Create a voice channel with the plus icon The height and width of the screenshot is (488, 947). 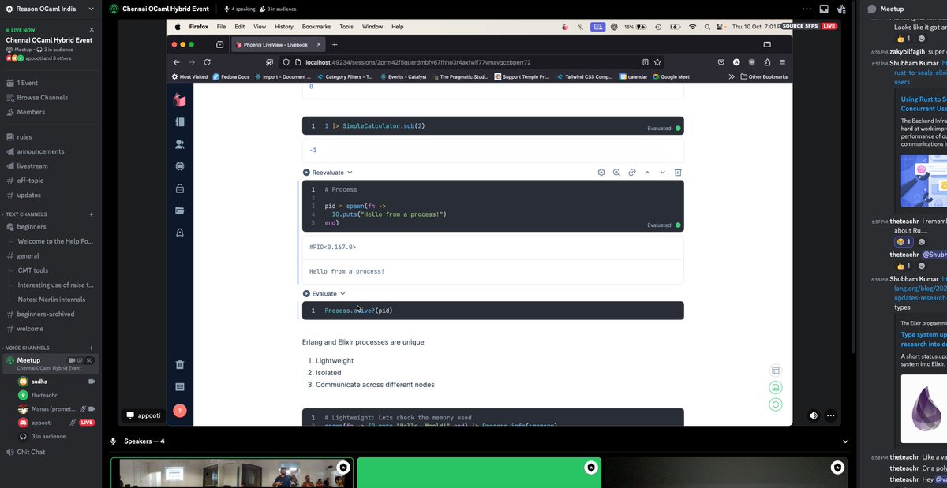[x=92, y=348]
